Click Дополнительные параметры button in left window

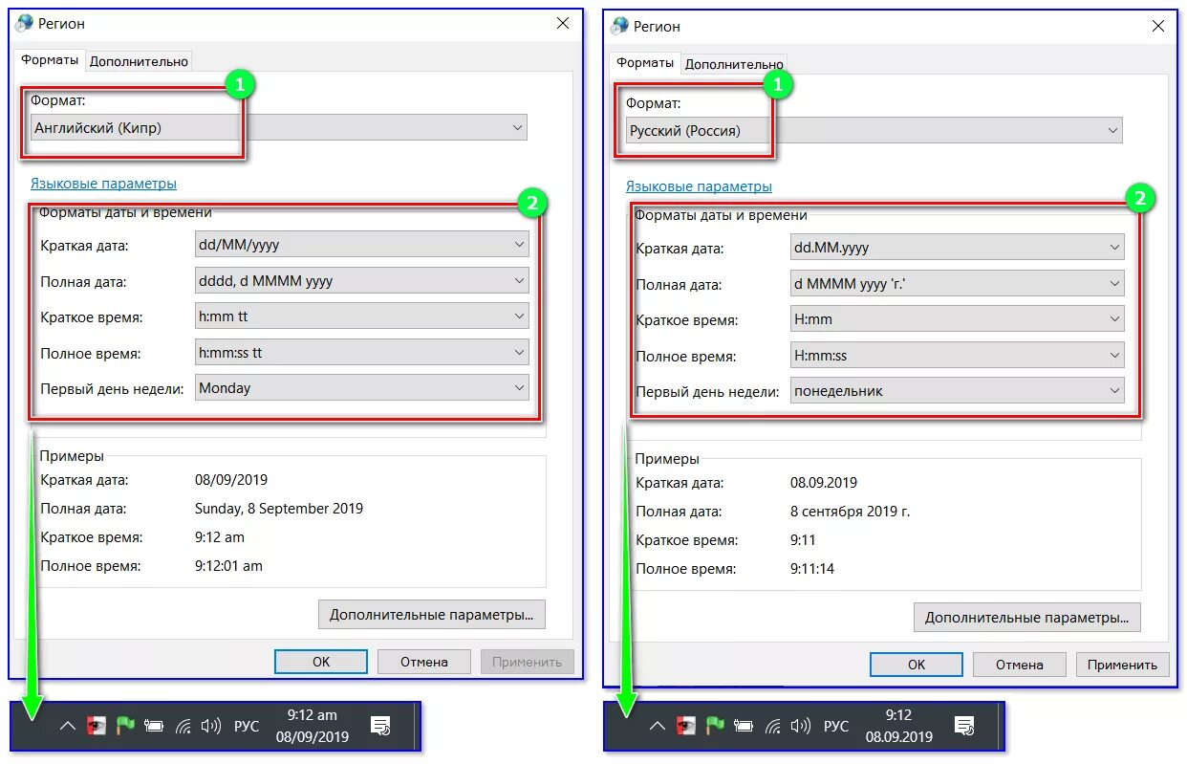point(432,614)
